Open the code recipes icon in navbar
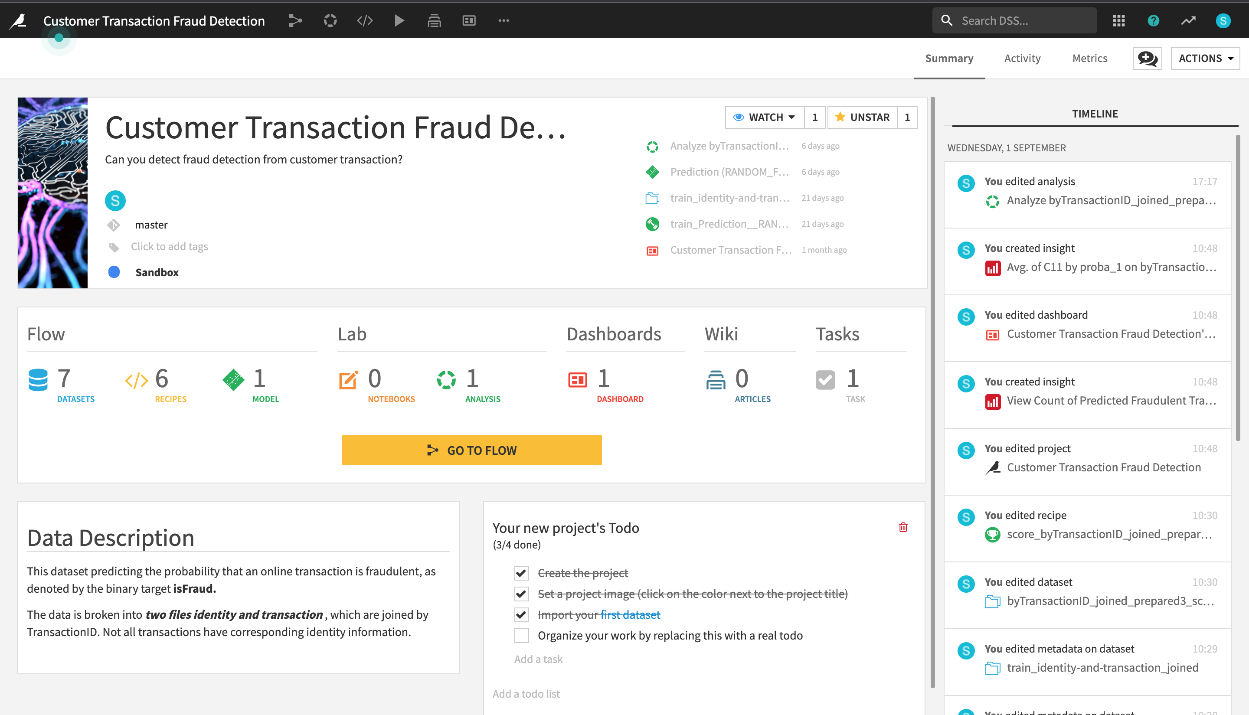Viewport: 1249px width, 715px height. [364, 21]
